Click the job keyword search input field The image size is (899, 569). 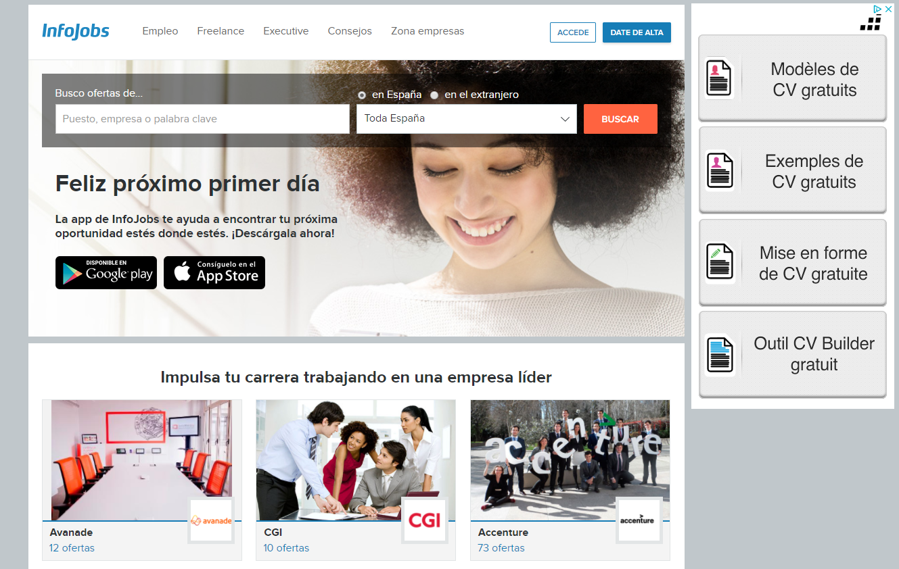click(202, 118)
